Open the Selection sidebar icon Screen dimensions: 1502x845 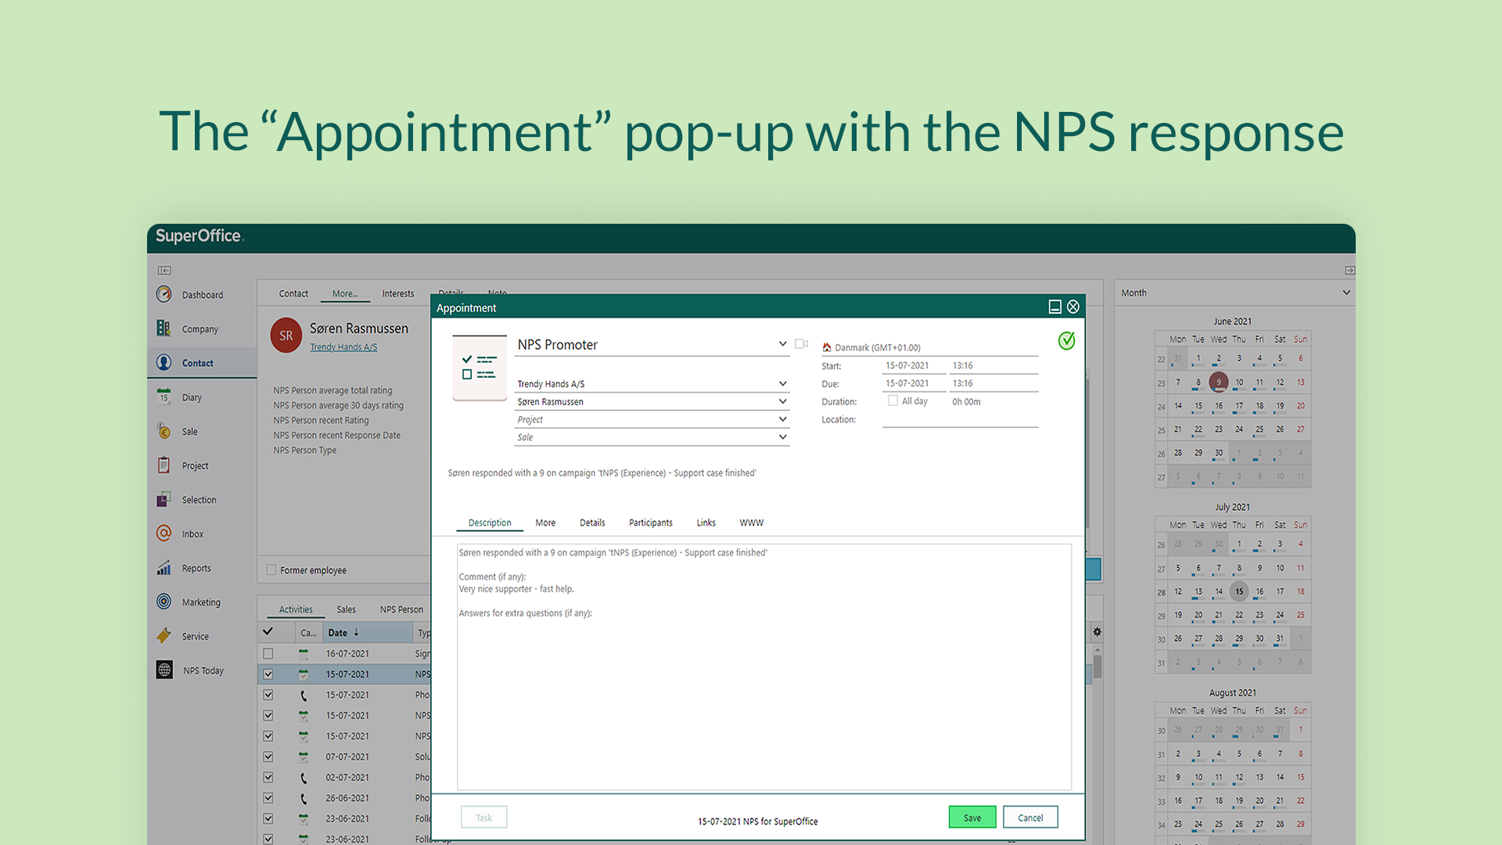[x=163, y=499]
